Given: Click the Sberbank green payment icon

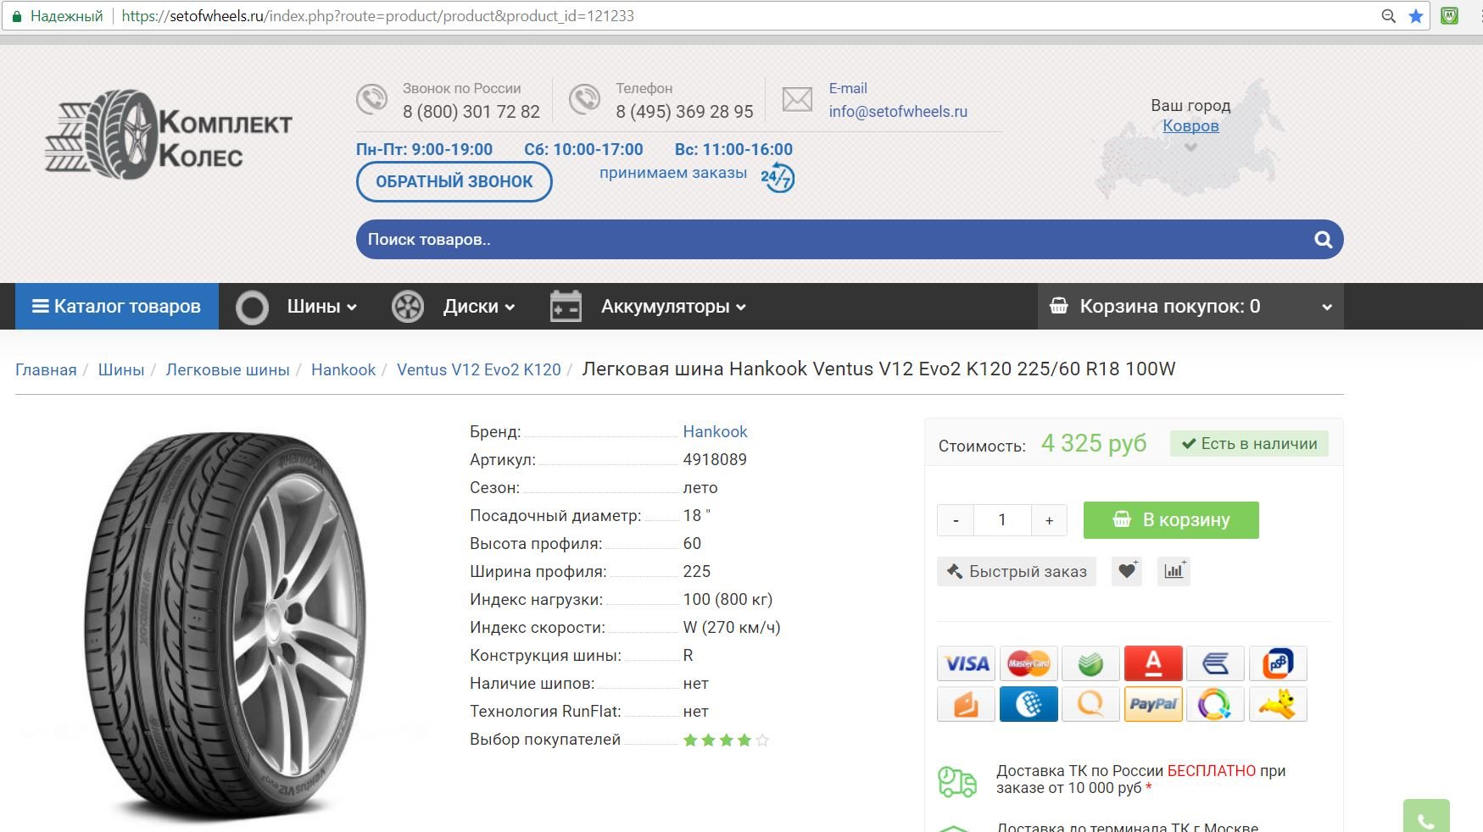Looking at the screenshot, I should point(1091,663).
